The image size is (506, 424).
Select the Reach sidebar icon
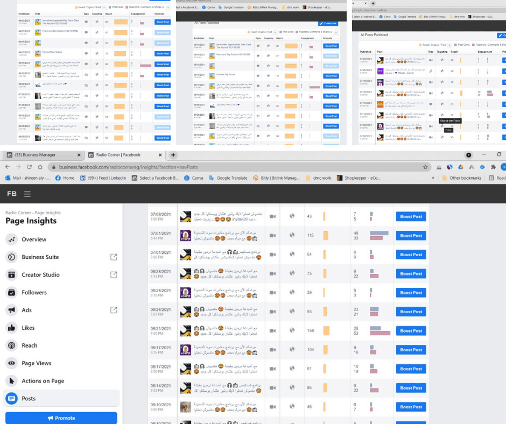pyautogui.click(x=12, y=345)
